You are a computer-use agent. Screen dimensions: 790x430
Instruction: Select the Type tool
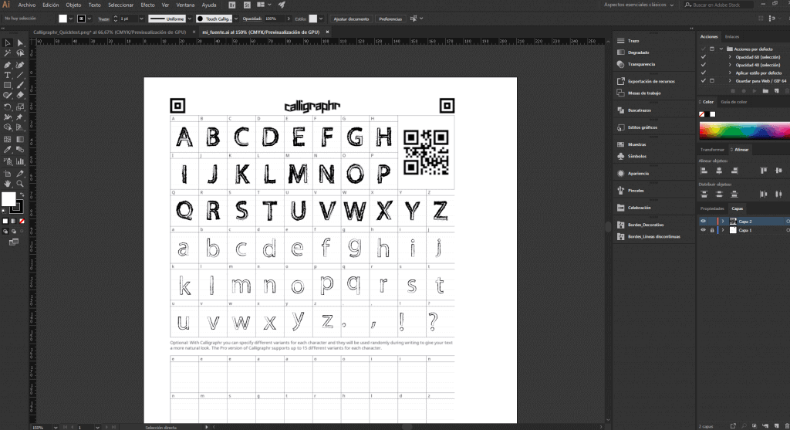(x=8, y=75)
